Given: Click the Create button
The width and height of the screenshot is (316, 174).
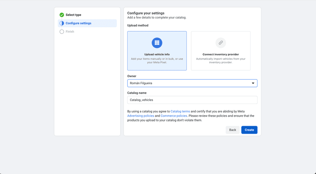Looking at the screenshot, I should pos(249,130).
